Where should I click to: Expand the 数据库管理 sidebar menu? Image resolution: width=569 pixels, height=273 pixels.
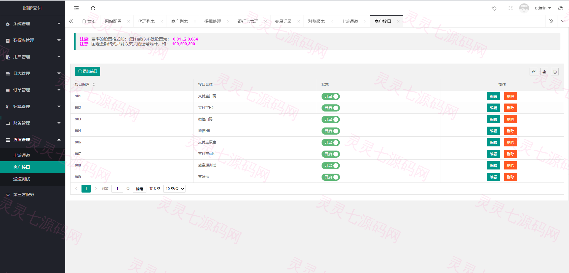(33, 40)
